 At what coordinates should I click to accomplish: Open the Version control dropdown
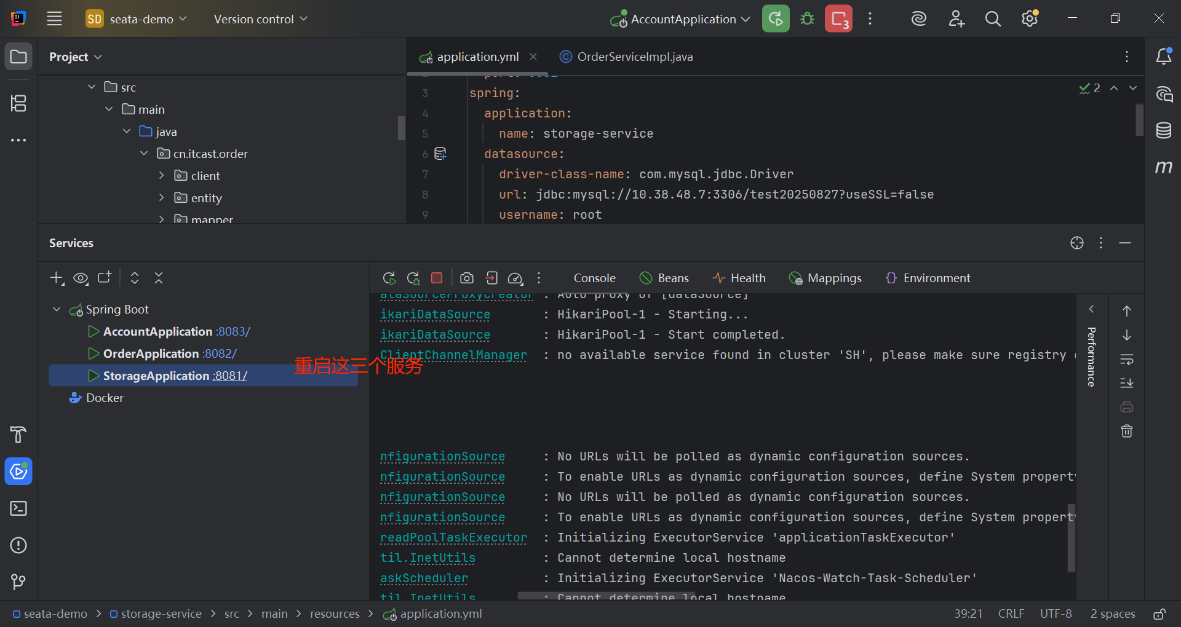[x=260, y=19]
